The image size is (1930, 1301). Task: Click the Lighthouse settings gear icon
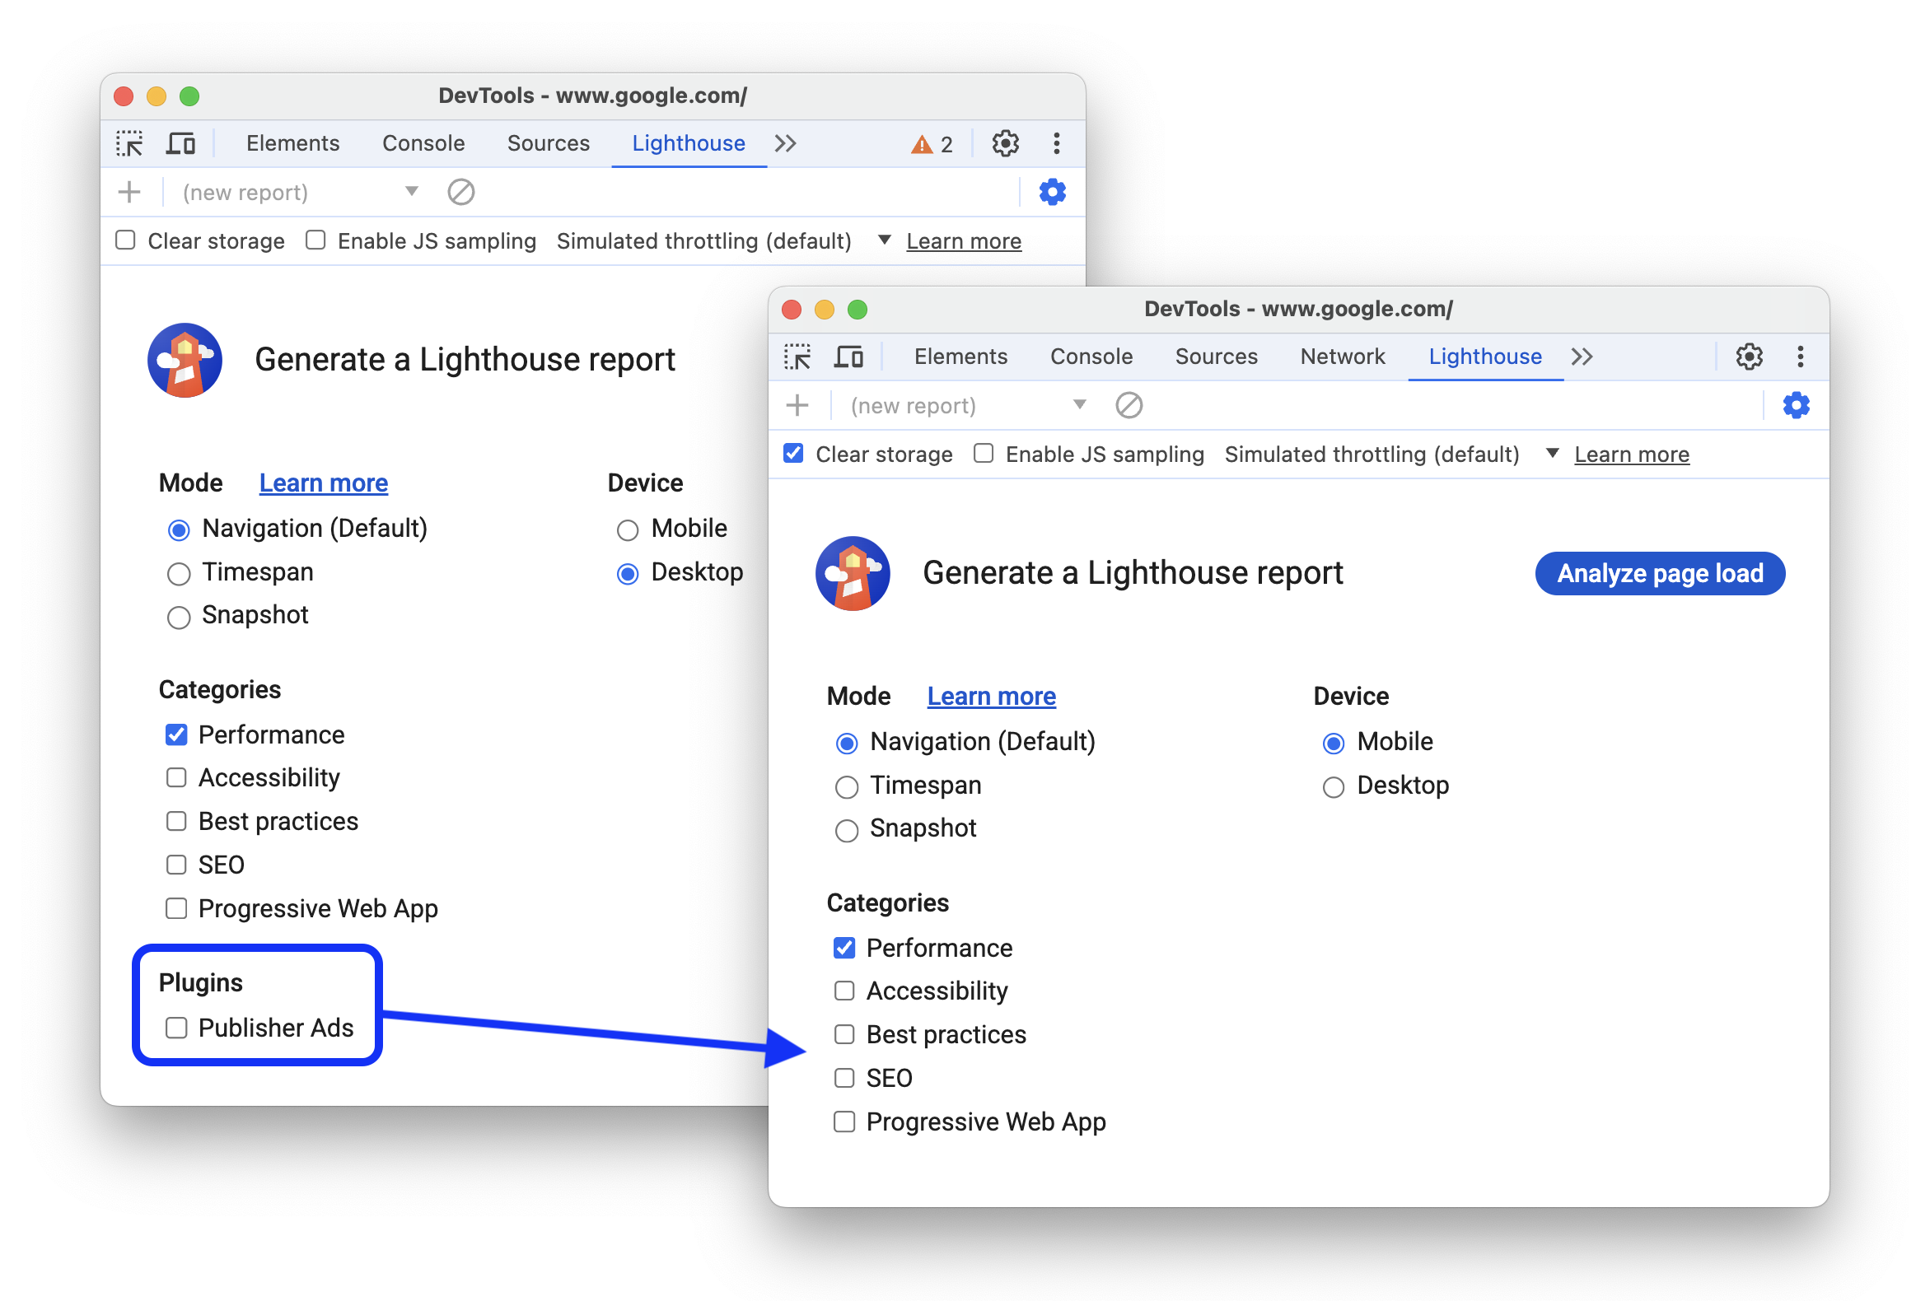pos(1797,405)
